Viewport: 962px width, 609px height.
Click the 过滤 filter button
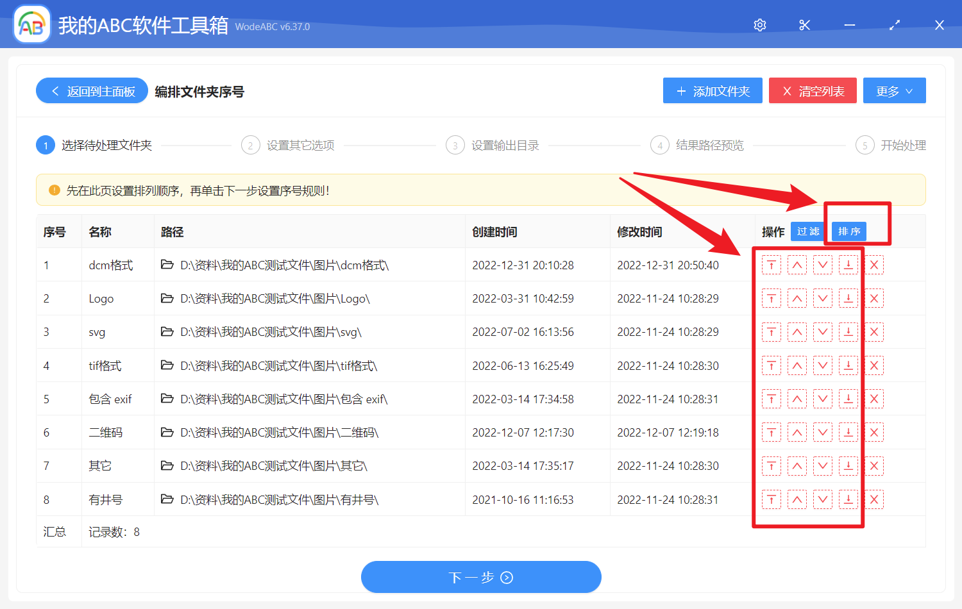pos(807,231)
